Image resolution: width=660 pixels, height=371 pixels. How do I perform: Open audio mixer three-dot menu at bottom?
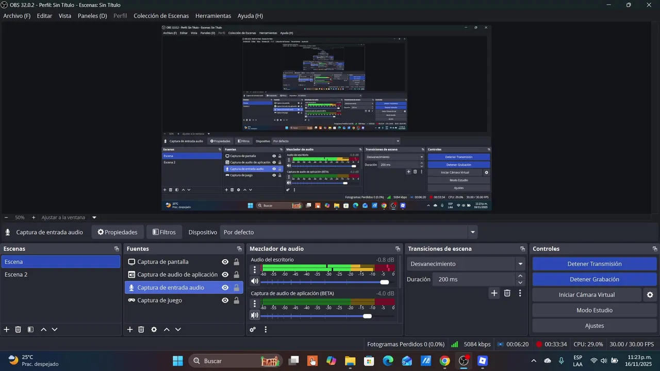(266, 330)
